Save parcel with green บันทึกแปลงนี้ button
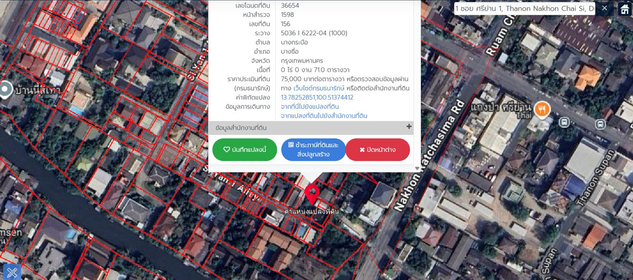633x280 pixels. 244,150
